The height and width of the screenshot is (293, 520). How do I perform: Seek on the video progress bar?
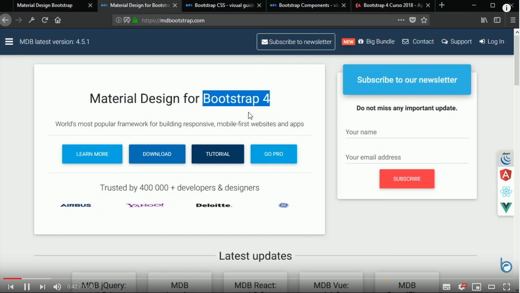(260, 278)
